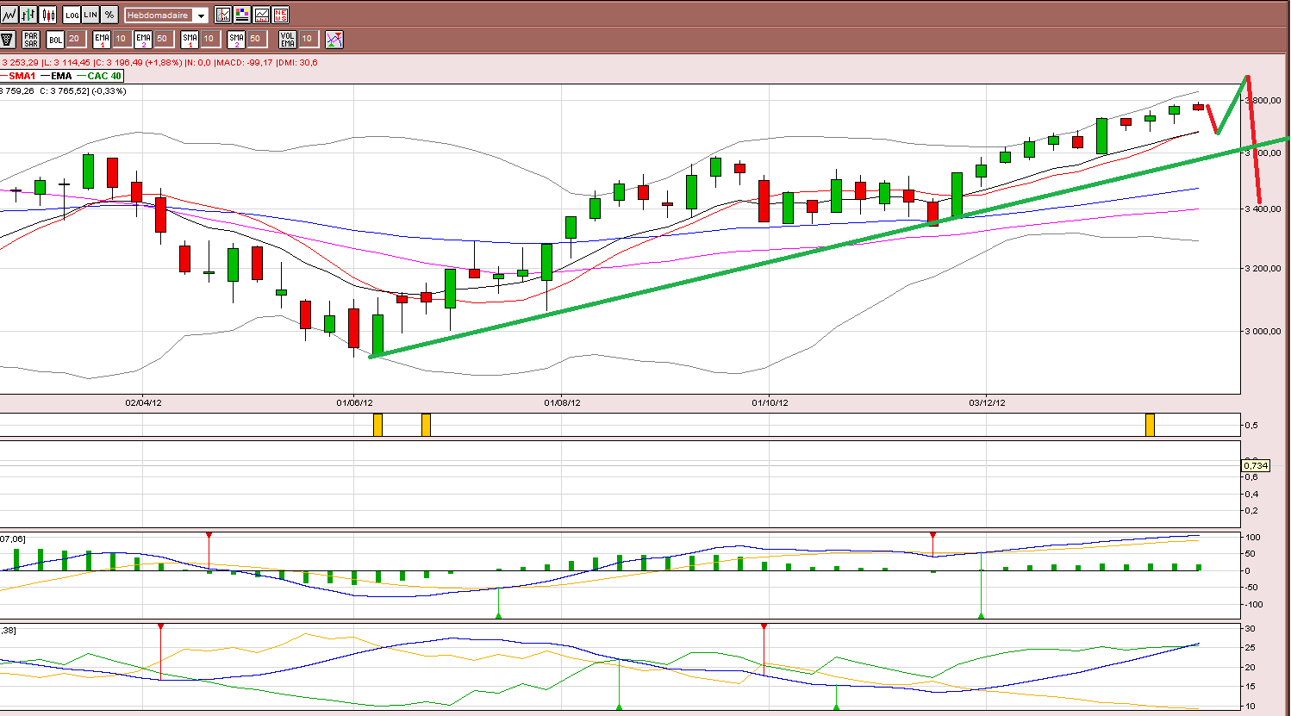The image size is (1291, 716).
Task: Toggle the EMA 1 moving average
Action: click(102, 40)
